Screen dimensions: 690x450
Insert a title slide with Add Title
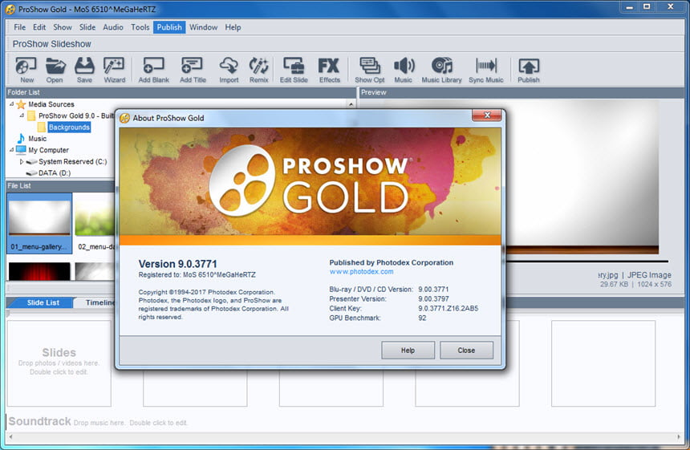point(193,70)
